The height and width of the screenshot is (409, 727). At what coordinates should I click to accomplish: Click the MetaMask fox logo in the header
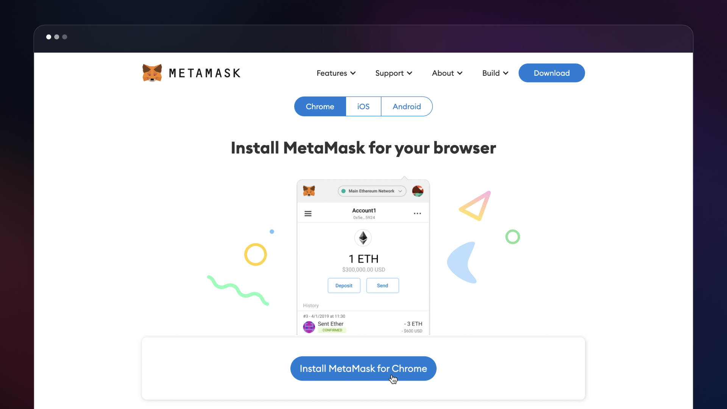pyautogui.click(x=152, y=73)
